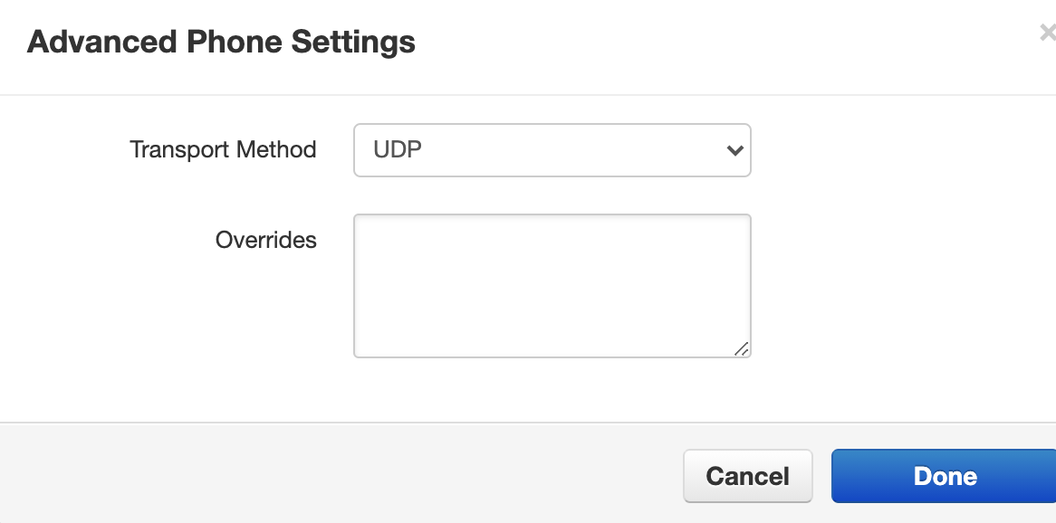The height and width of the screenshot is (523, 1056).
Task: Click the gray Cancel button in footer
Action: [x=747, y=476]
